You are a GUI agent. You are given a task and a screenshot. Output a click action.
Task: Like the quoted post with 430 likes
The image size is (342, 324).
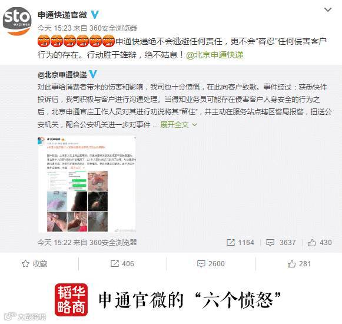(320, 242)
